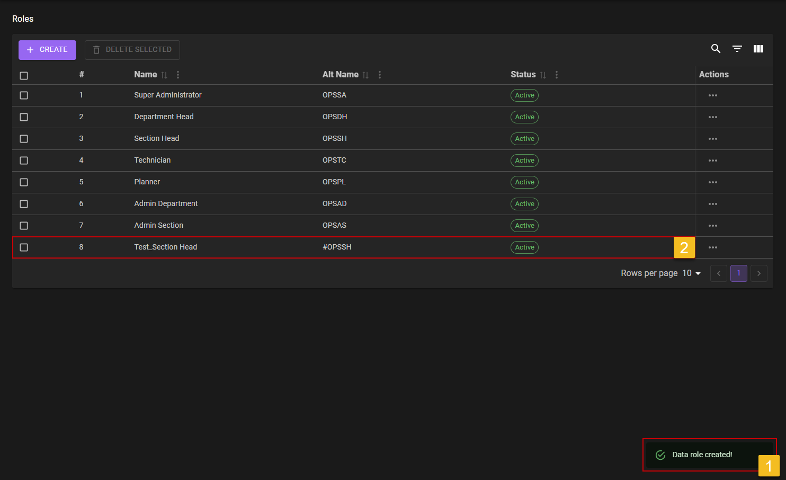Open actions menu for Test_Section Head row
The image size is (786, 480).
pyautogui.click(x=712, y=247)
